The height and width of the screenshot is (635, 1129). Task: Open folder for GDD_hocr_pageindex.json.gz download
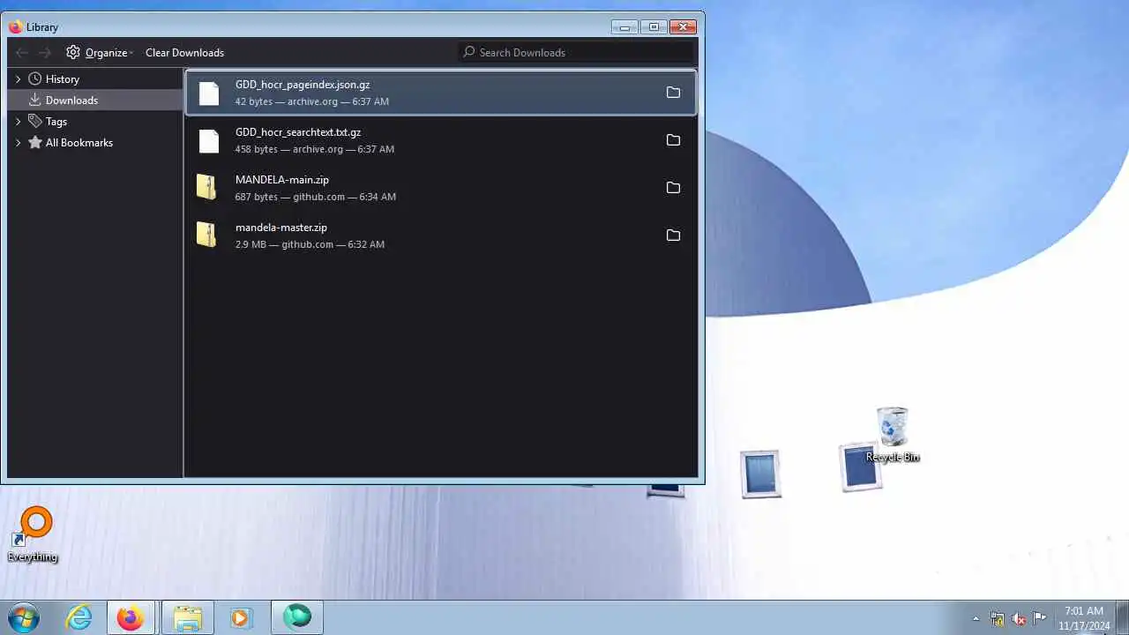tap(673, 93)
